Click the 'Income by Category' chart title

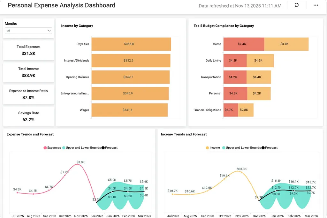[77, 26]
